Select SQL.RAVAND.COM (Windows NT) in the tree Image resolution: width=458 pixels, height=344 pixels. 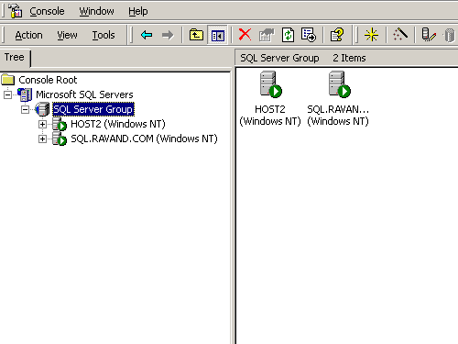pos(144,139)
